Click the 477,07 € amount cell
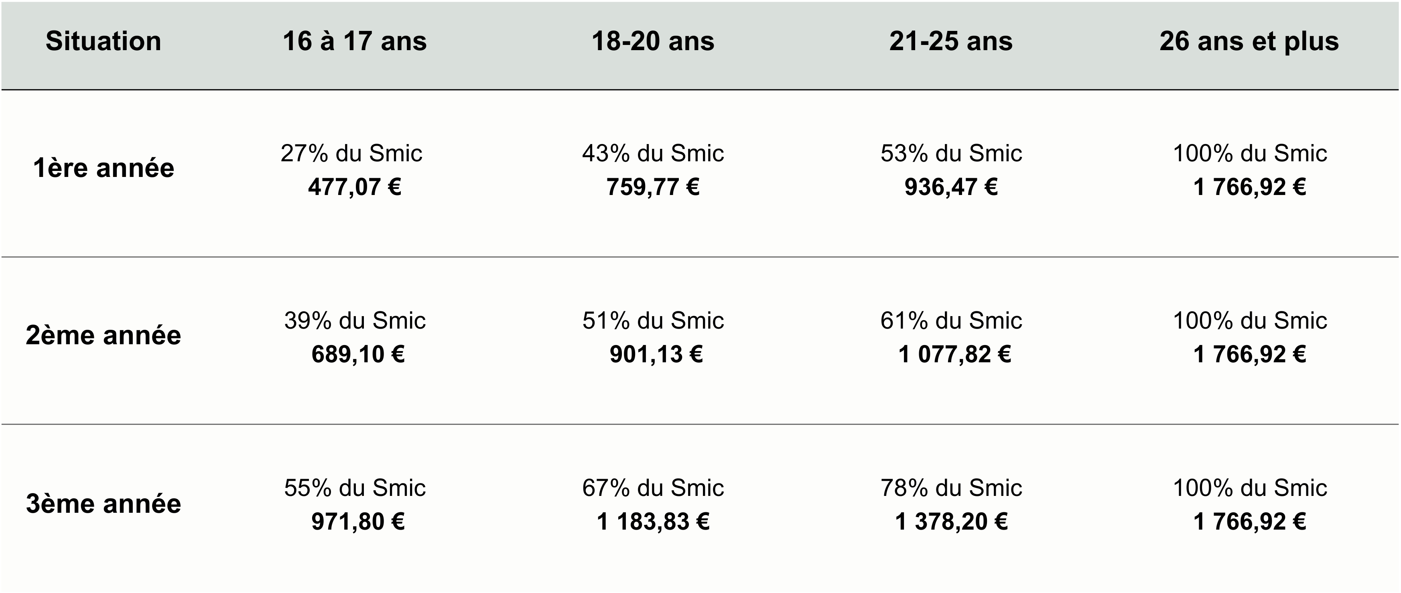Screen dimensions: 1401x593 click(355, 187)
